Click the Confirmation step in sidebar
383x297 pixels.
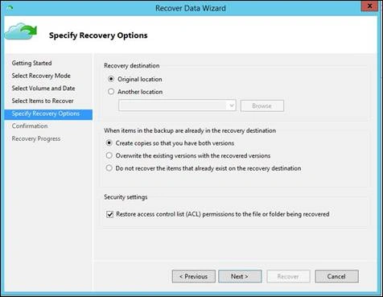(30, 126)
